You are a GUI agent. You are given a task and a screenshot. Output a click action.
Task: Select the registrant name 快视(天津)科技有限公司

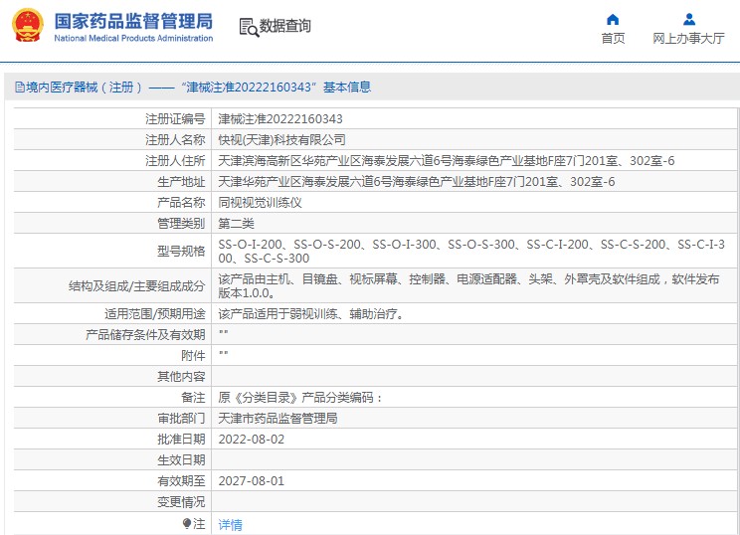coord(281,139)
